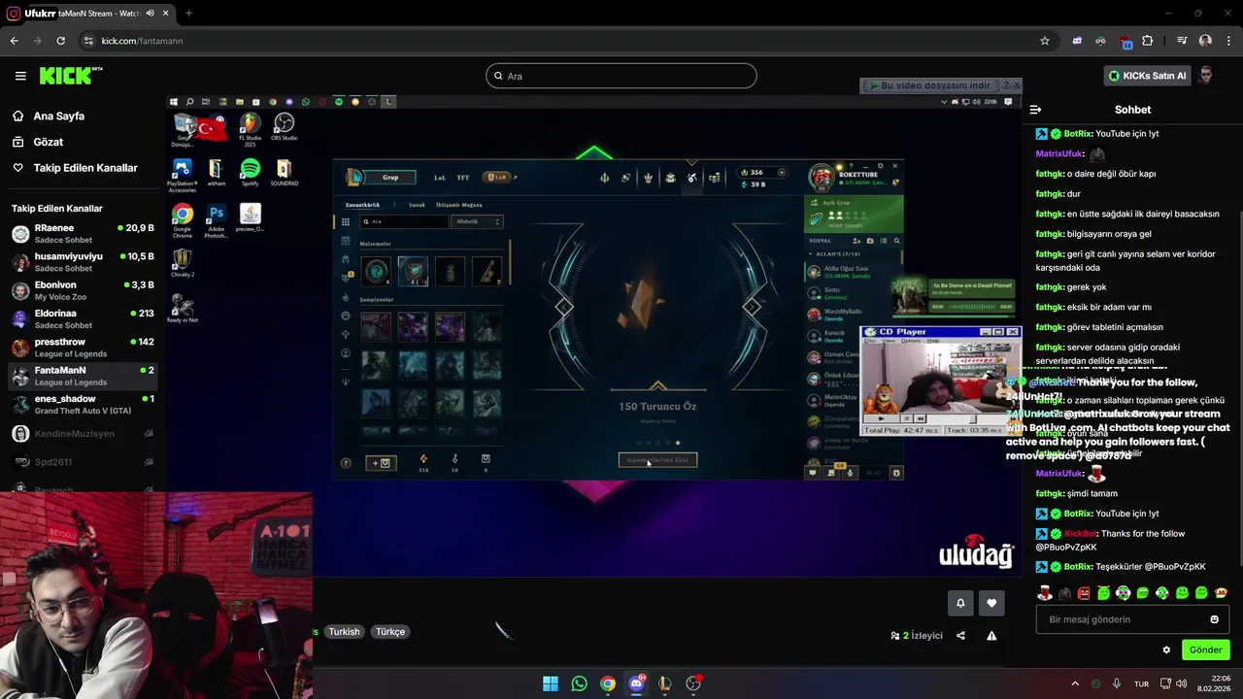1243x699 pixels.
Task: Open the emoji picker in message box
Action: point(1214,619)
